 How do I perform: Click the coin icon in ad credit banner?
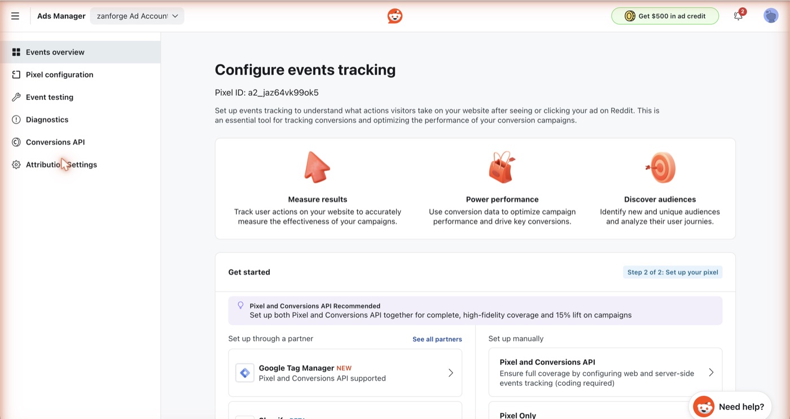(x=630, y=16)
